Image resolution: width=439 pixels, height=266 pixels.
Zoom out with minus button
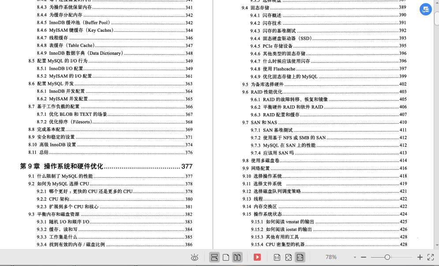point(364,257)
